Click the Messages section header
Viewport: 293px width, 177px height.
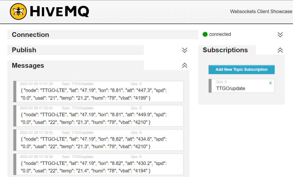28,66
